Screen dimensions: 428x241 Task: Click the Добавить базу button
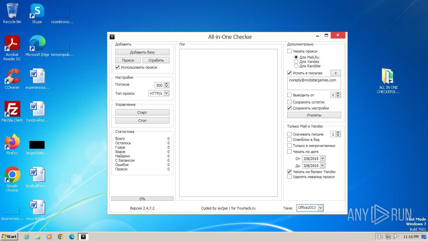(x=142, y=52)
